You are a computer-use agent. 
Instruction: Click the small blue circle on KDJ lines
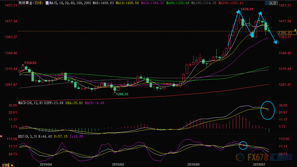243,145
